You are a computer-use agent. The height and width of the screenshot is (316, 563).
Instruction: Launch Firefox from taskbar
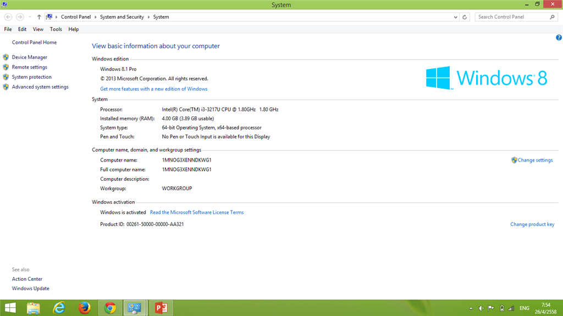pyautogui.click(x=84, y=308)
